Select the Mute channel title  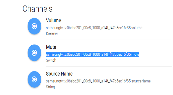tap(51, 47)
